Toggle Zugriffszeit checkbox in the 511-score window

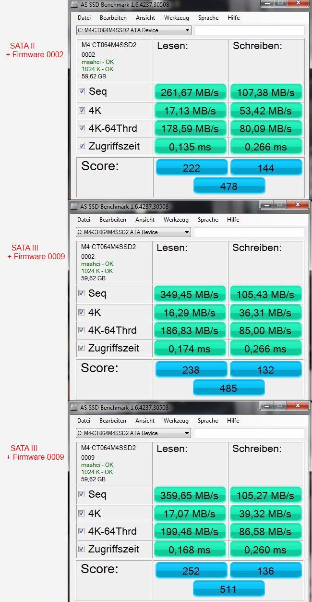(x=82, y=549)
